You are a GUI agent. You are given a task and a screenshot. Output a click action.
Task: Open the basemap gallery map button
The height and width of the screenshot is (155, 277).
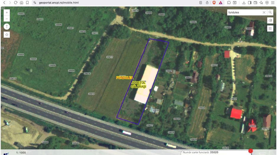click(270, 21)
